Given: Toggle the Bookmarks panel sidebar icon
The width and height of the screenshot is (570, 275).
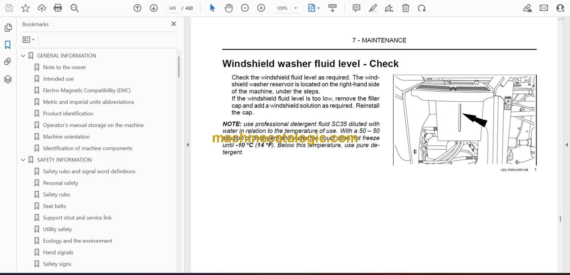Looking at the screenshot, I should [8, 45].
